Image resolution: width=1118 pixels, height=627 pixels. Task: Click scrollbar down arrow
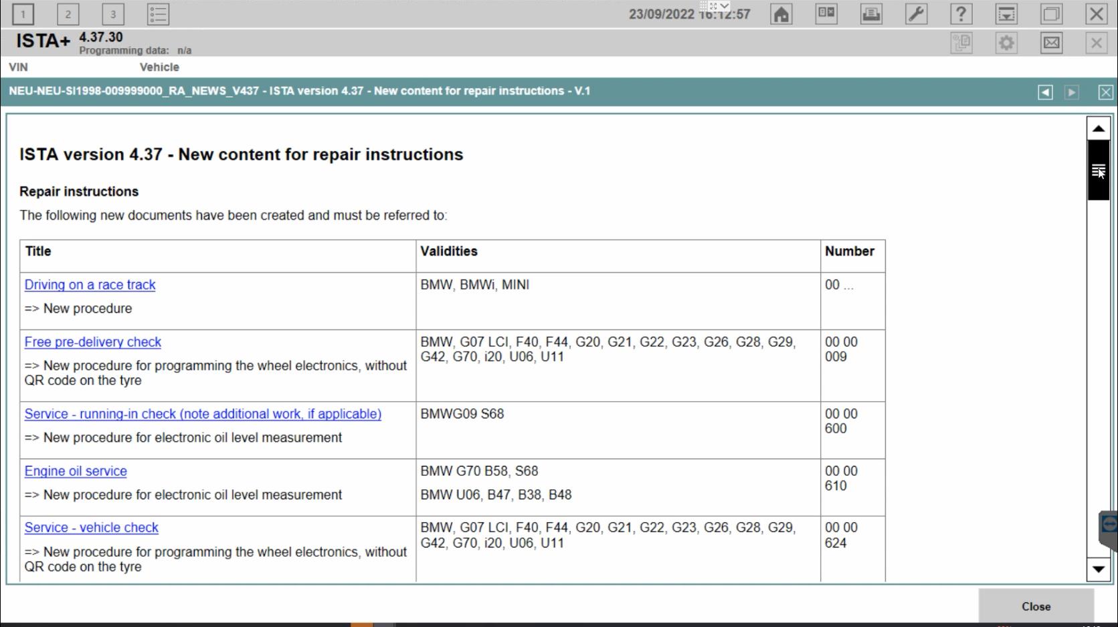pos(1098,570)
